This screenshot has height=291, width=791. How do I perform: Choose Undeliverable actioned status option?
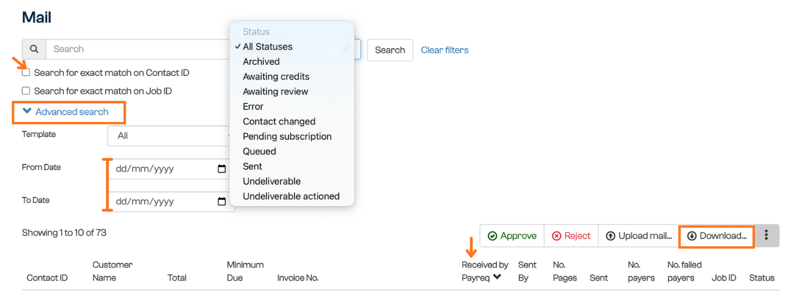291,196
